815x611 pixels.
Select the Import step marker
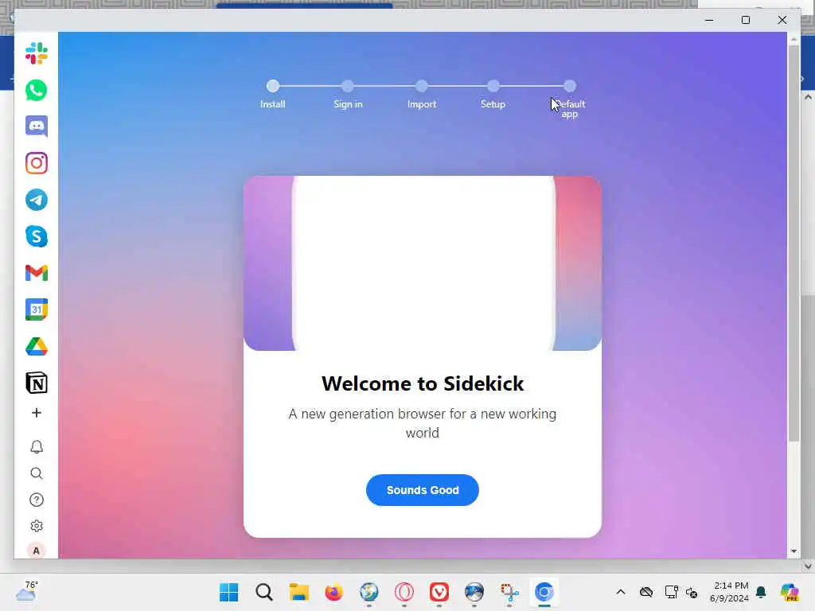coord(422,86)
